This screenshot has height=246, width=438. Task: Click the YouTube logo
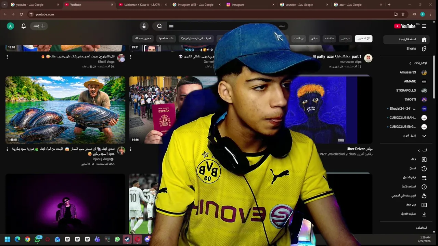coord(405,26)
